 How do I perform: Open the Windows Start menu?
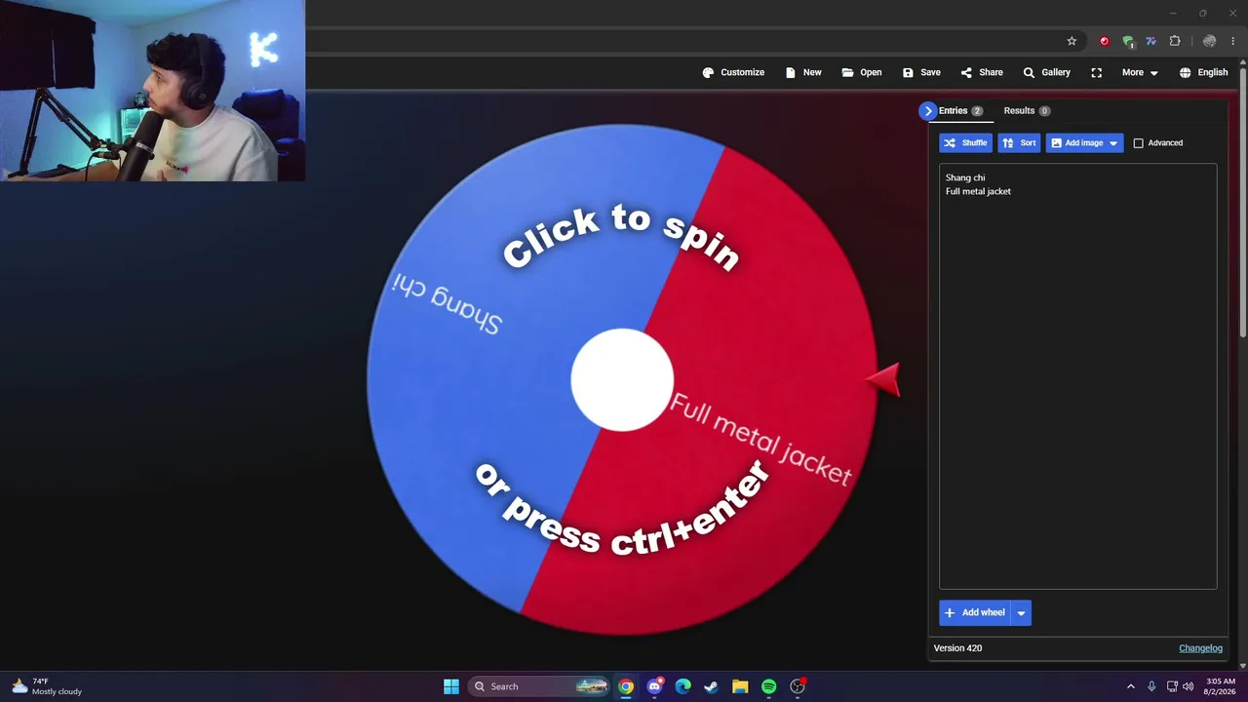(x=451, y=686)
